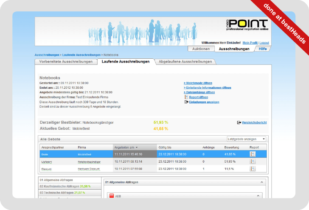Collapse the AEB section chevron
The height and width of the screenshot is (210, 309).
tap(258, 196)
